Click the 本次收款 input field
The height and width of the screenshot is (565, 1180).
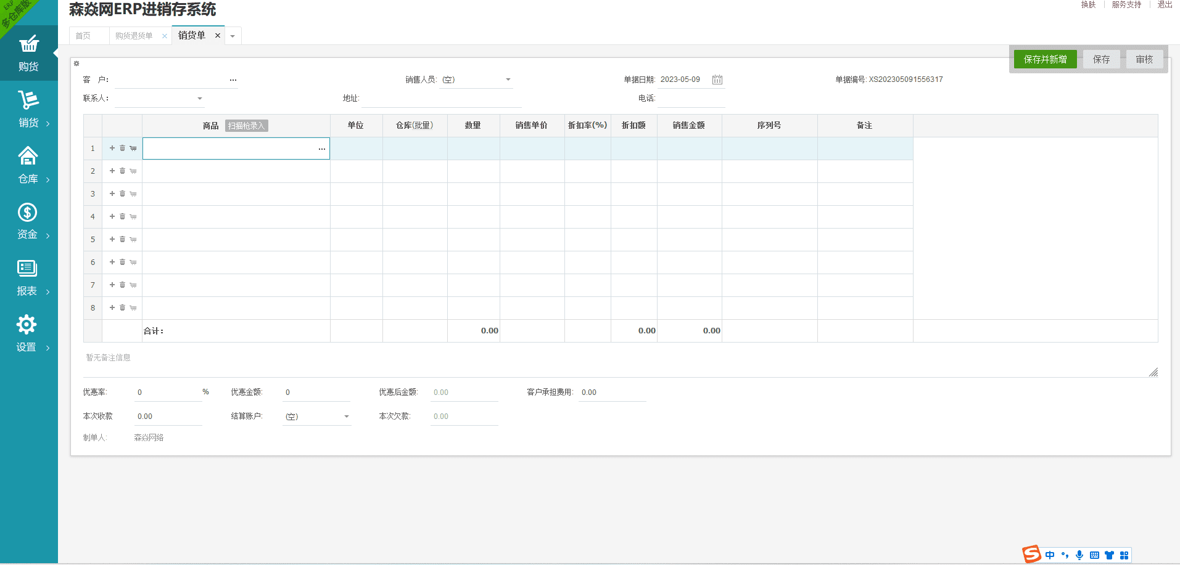[168, 417]
